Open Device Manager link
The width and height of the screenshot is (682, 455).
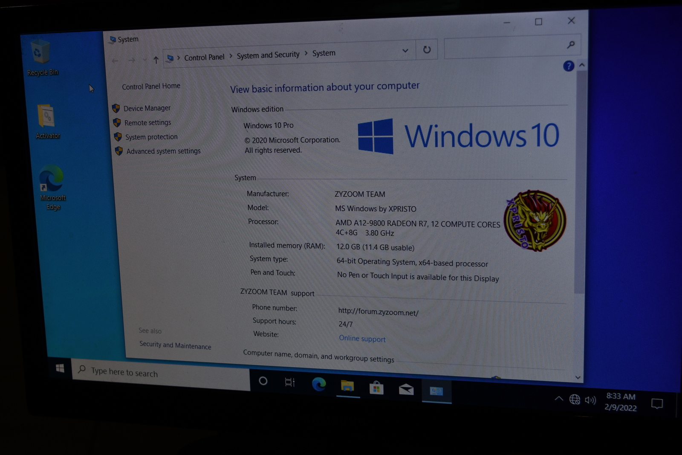(147, 108)
